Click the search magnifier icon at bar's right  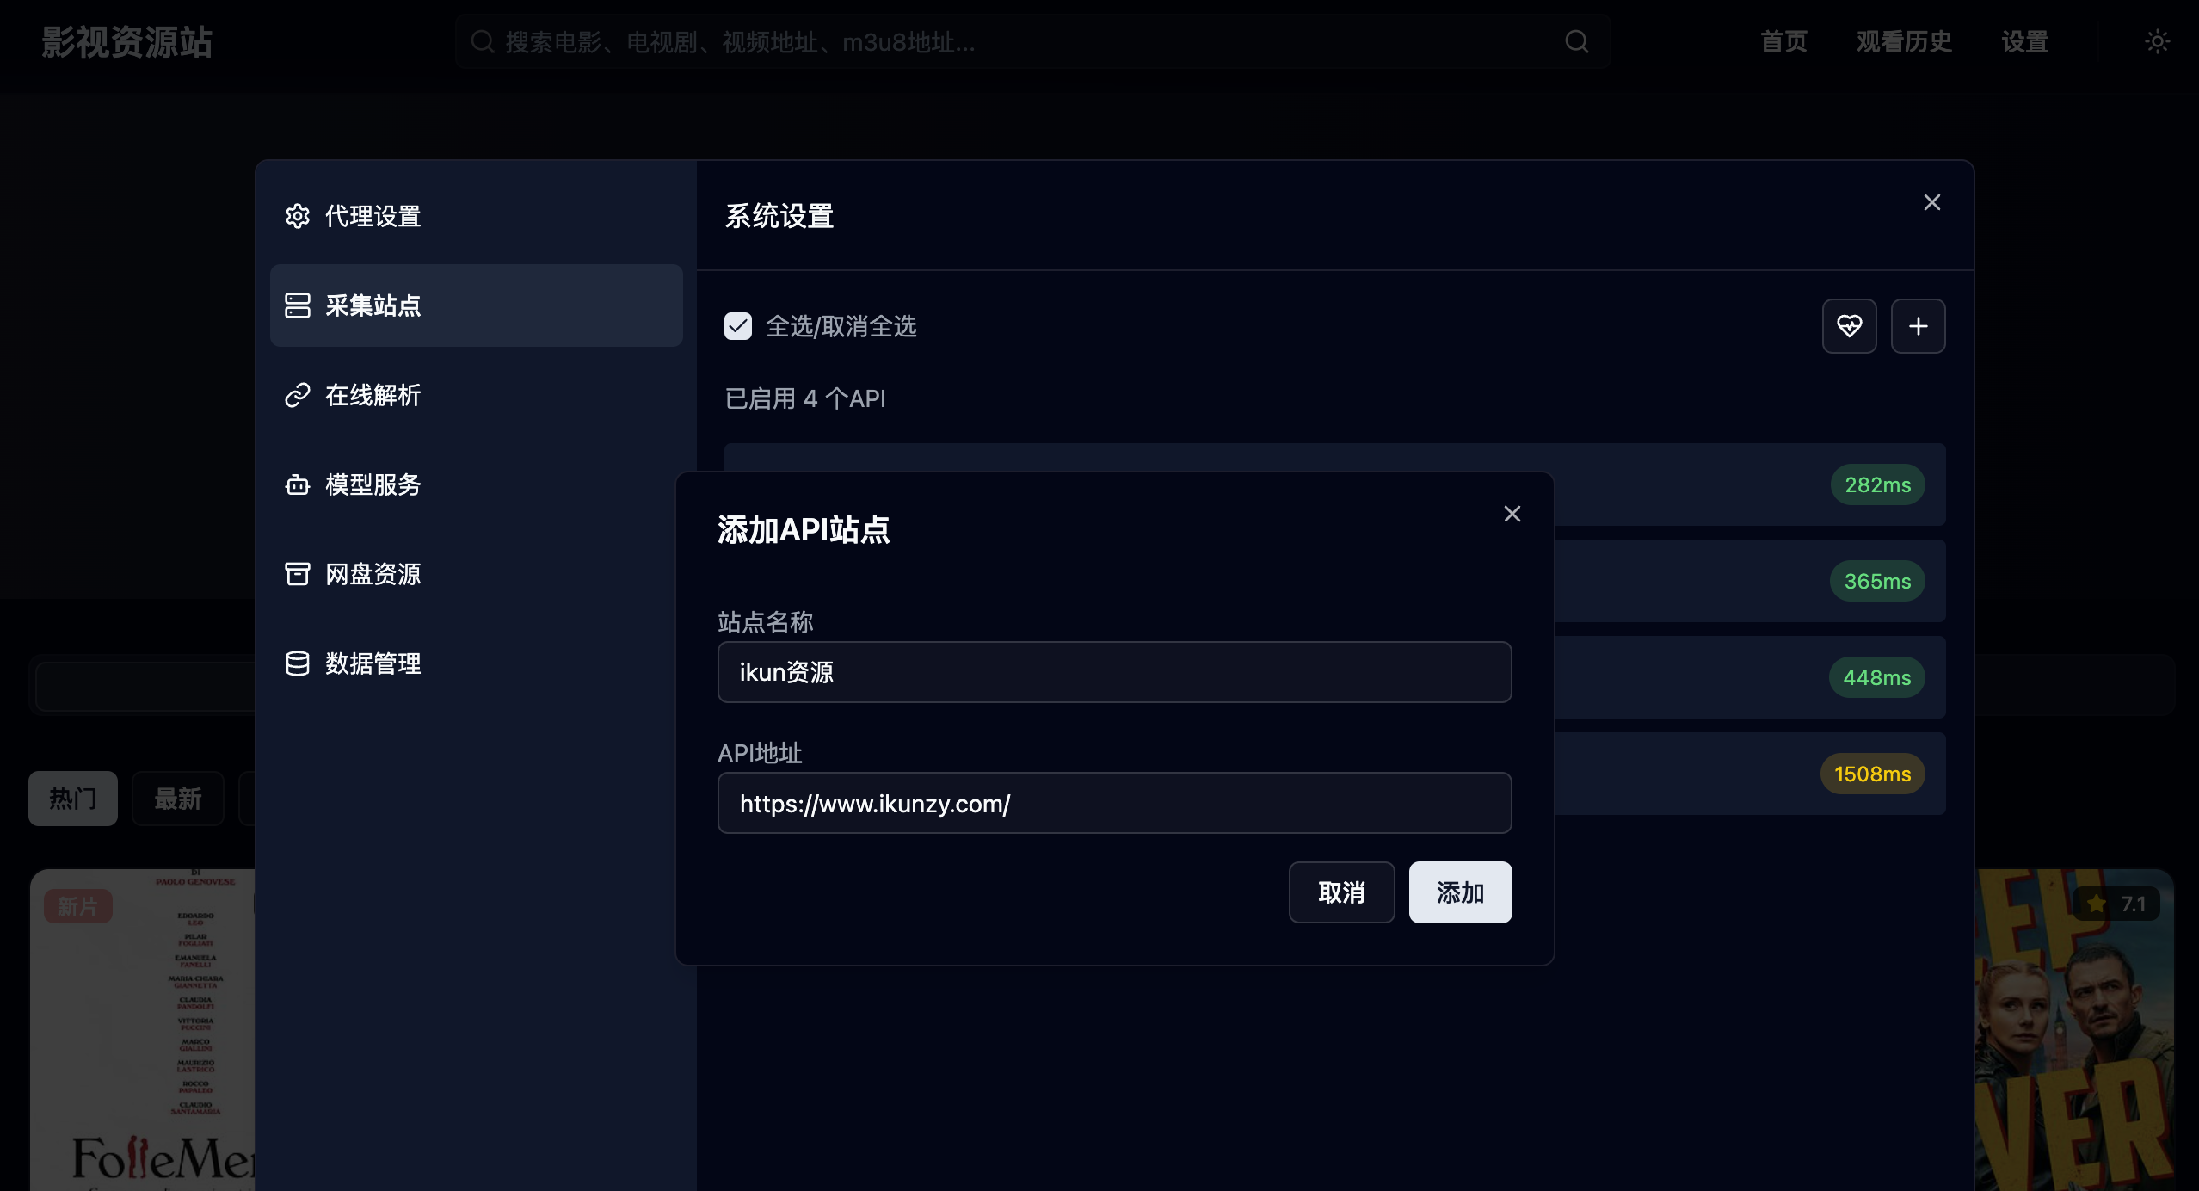(x=1577, y=41)
